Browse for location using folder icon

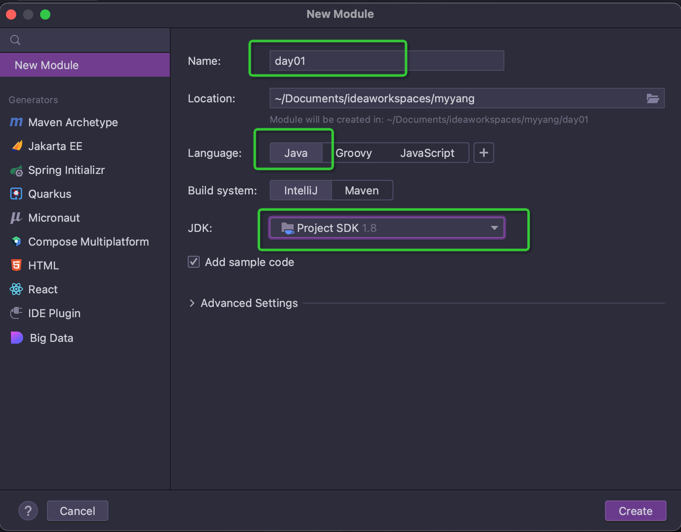coord(653,98)
